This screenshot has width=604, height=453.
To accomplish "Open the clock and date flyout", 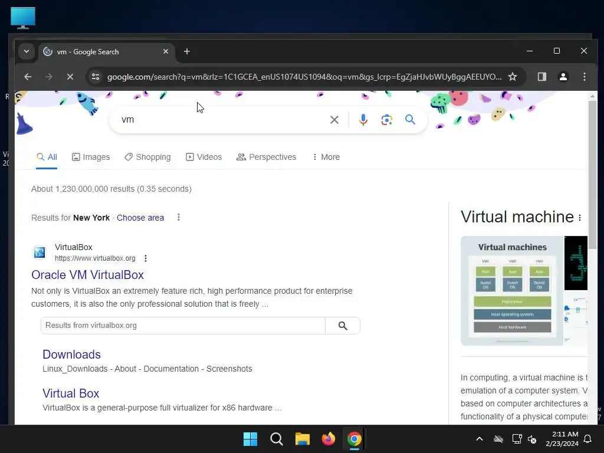I will [x=562, y=439].
